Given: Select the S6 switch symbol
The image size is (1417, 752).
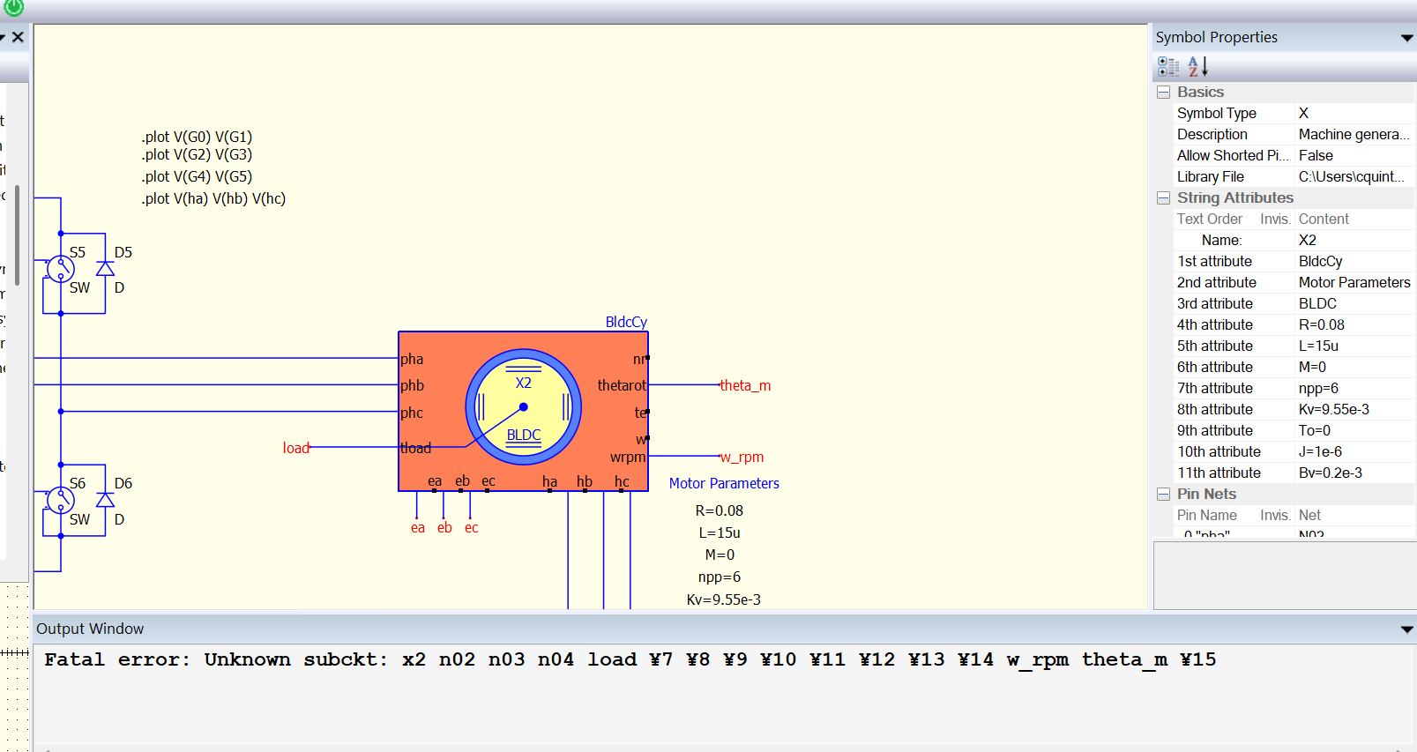Looking at the screenshot, I should click(61, 500).
